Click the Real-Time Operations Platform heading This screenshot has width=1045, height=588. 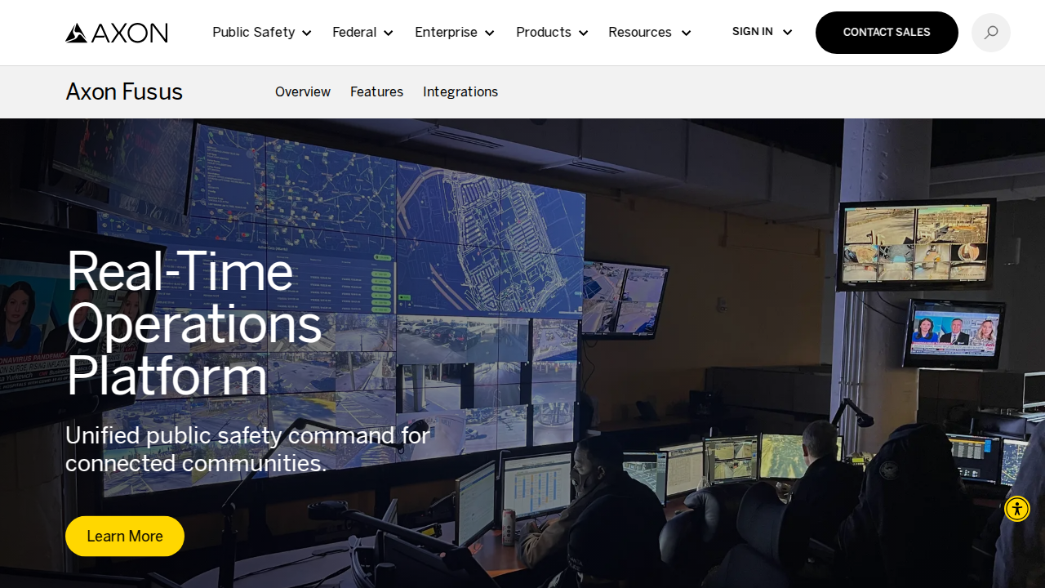pyautogui.click(x=194, y=323)
